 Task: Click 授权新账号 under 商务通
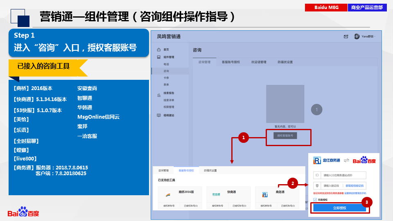click(266, 206)
